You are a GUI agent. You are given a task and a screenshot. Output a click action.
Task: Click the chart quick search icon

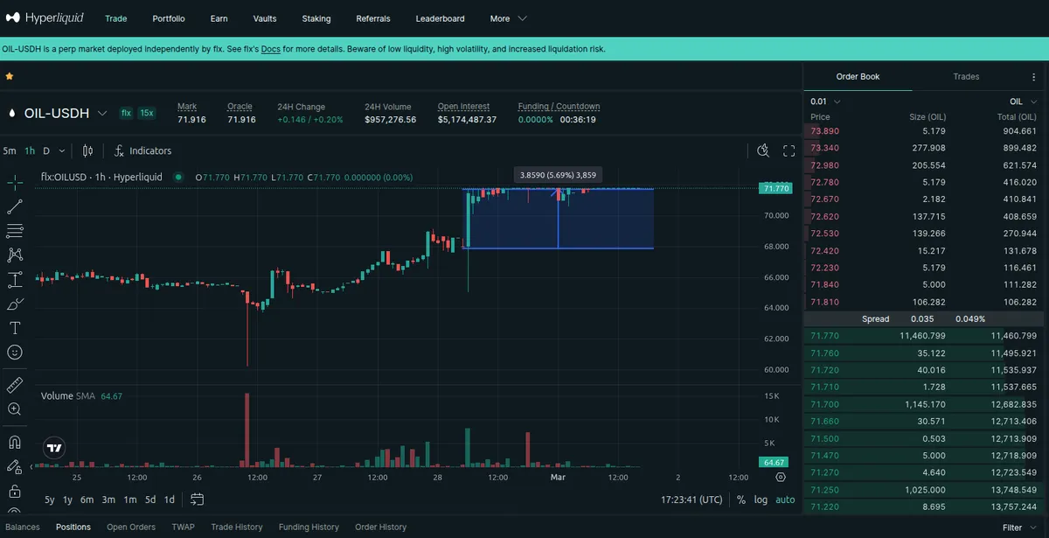763,150
